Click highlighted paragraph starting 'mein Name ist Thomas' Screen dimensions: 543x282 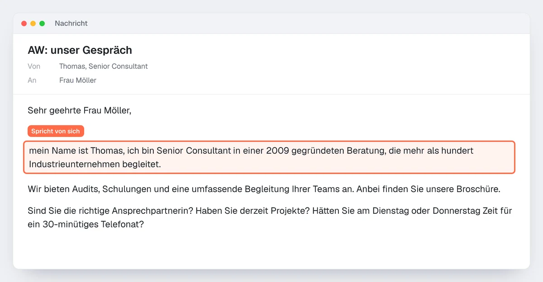coord(269,157)
